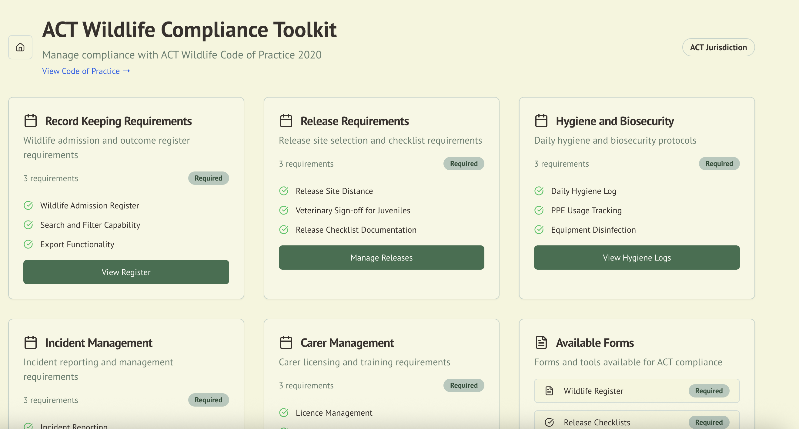Click 'Search and Filter Capability' text
Image resolution: width=799 pixels, height=429 pixels.
click(x=90, y=225)
